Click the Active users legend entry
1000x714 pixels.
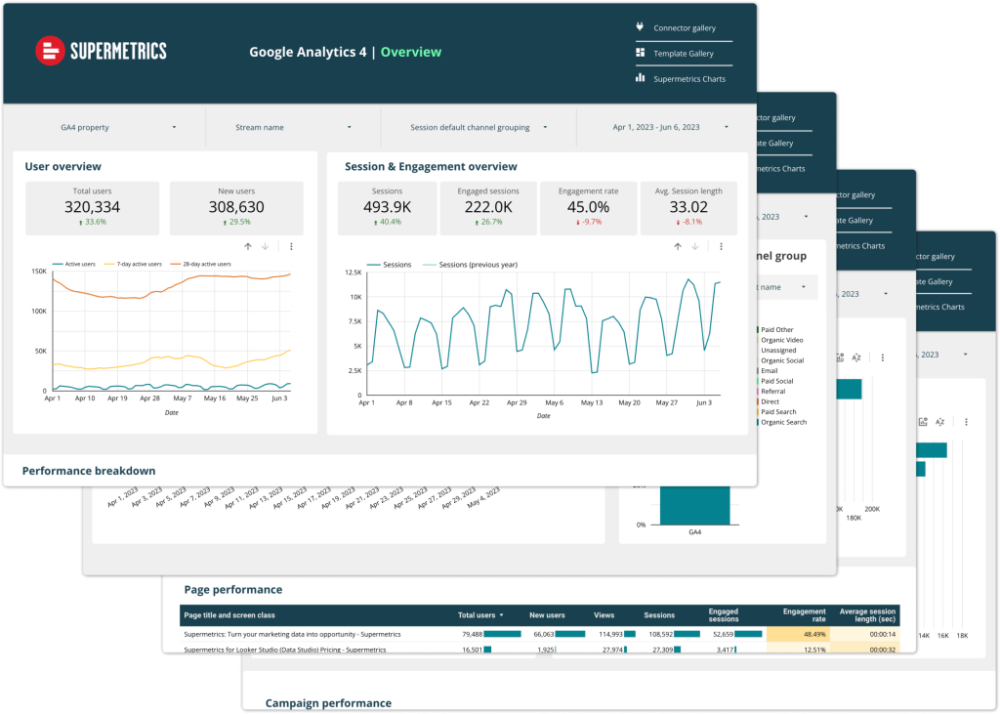74,264
